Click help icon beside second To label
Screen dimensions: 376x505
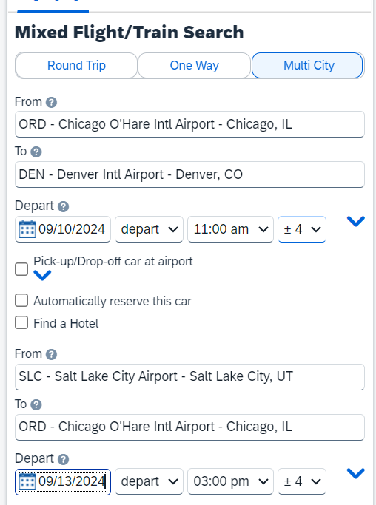point(36,404)
